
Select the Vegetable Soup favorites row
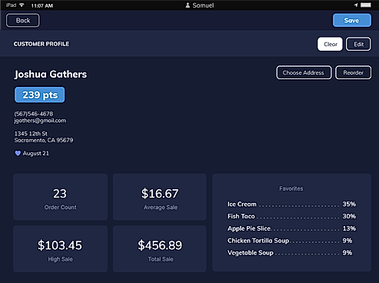(x=290, y=253)
